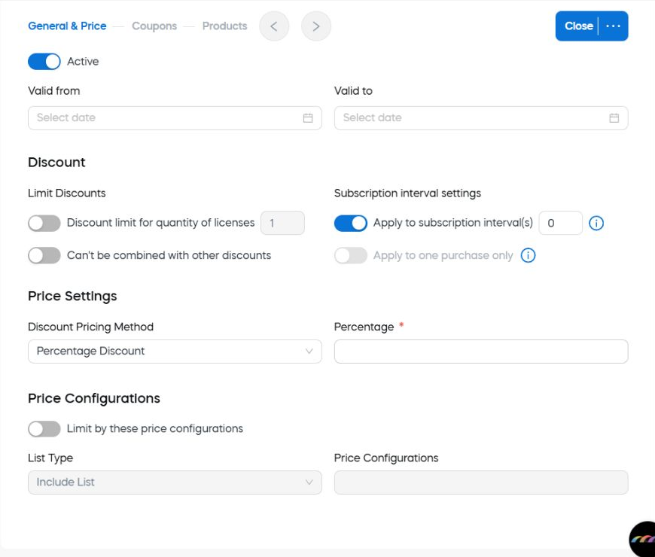Click the Limit Discounts label

pos(67,193)
